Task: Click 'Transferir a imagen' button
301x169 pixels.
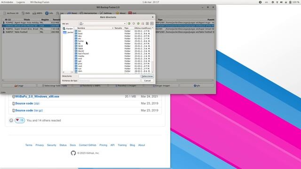Action: 126,85
